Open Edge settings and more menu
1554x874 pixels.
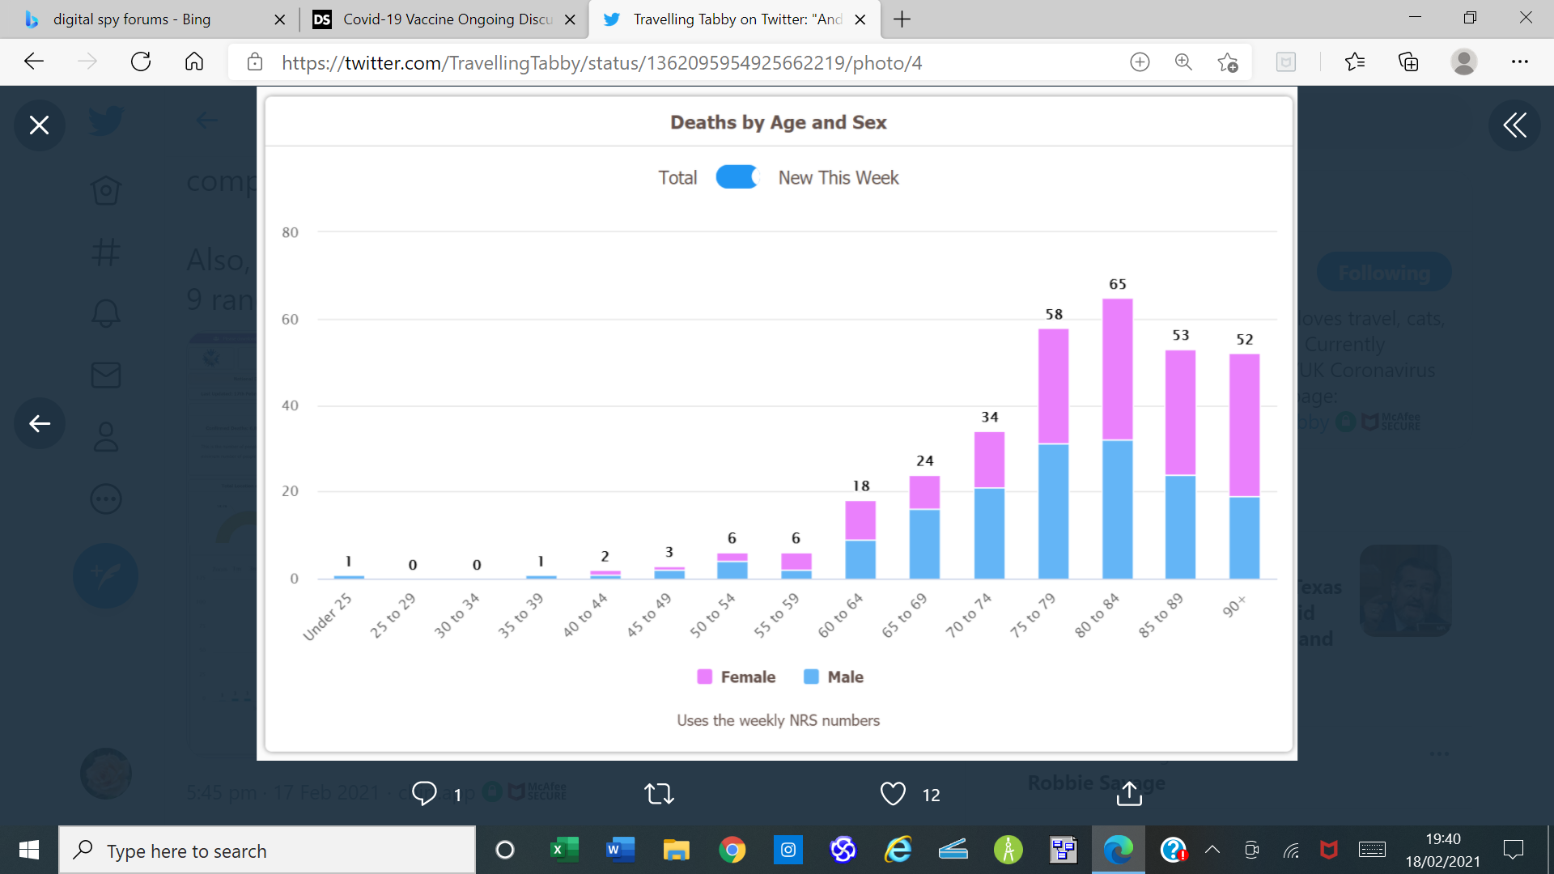click(1519, 62)
